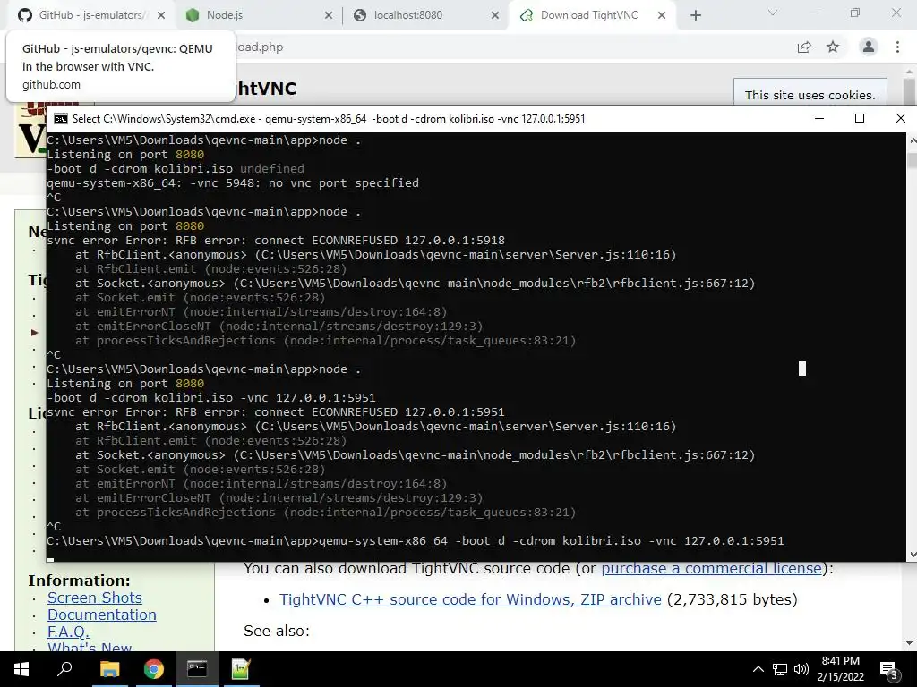The width and height of the screenshot is (917, 687).
Task: Click the Chrome taskbar icon
Action: tap(154, 669)
